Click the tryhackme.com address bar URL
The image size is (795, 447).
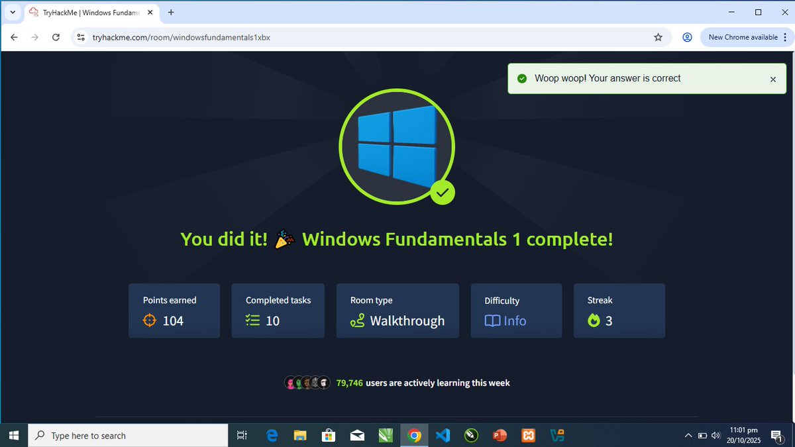click(x=181, y=37)
